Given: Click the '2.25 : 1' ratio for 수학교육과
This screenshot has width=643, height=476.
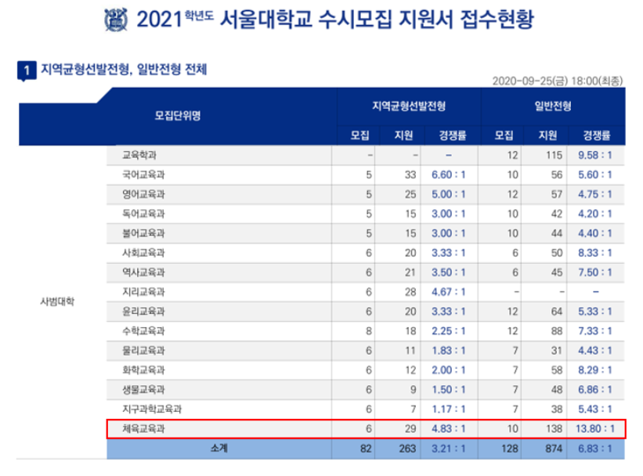Looking at the screenshot, I should [448, 331].
